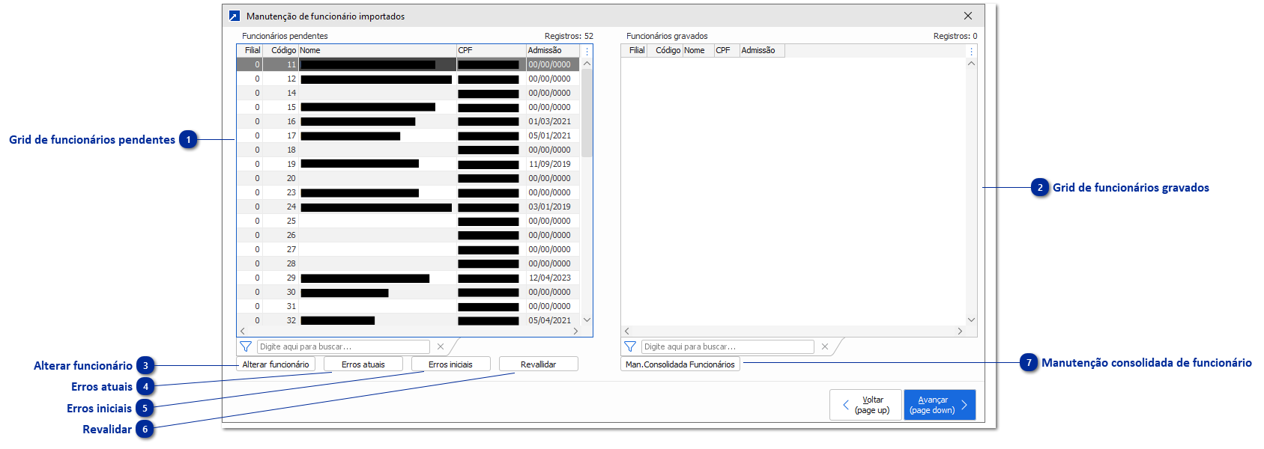This screenshot has height=449, width=1264.
Task: Select row with admissão 01/03/2021
Action: click(408, 121)
